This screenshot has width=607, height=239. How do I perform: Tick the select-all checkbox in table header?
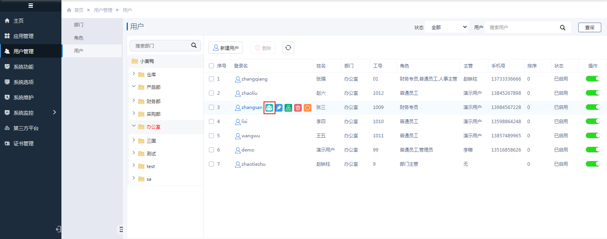211,66
